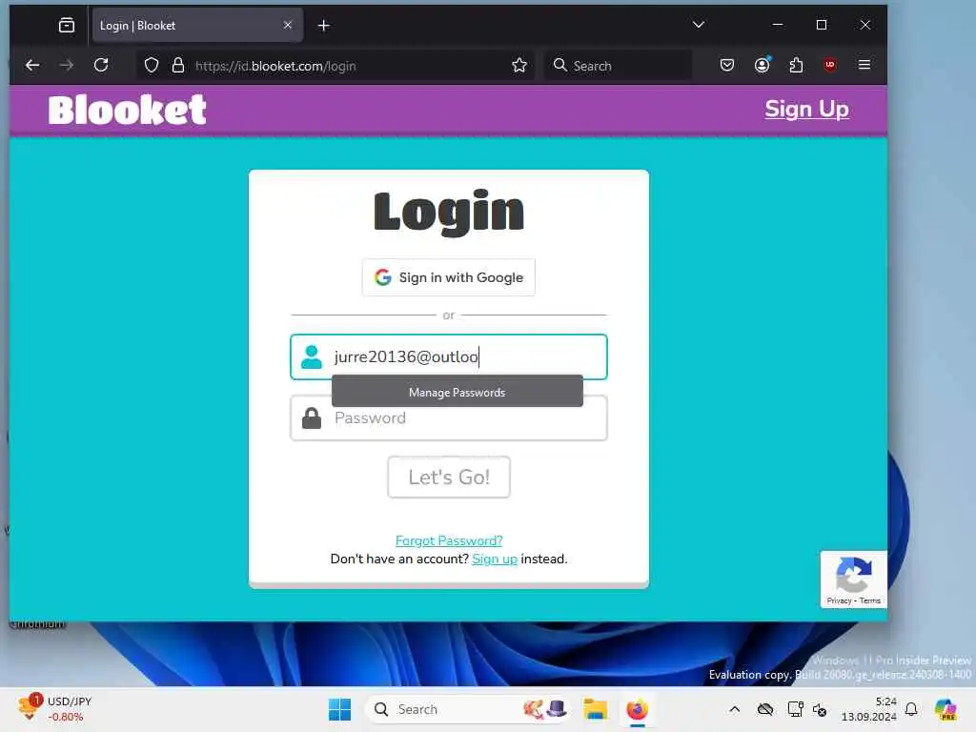Click the forward navigation arrow
Screen dimensions: 976x732
pos(67,65)
